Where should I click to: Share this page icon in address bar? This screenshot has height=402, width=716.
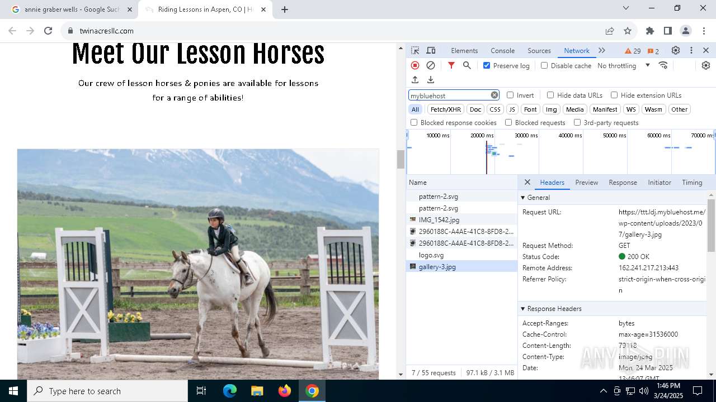pyautogui.click(x=610, y=31)
